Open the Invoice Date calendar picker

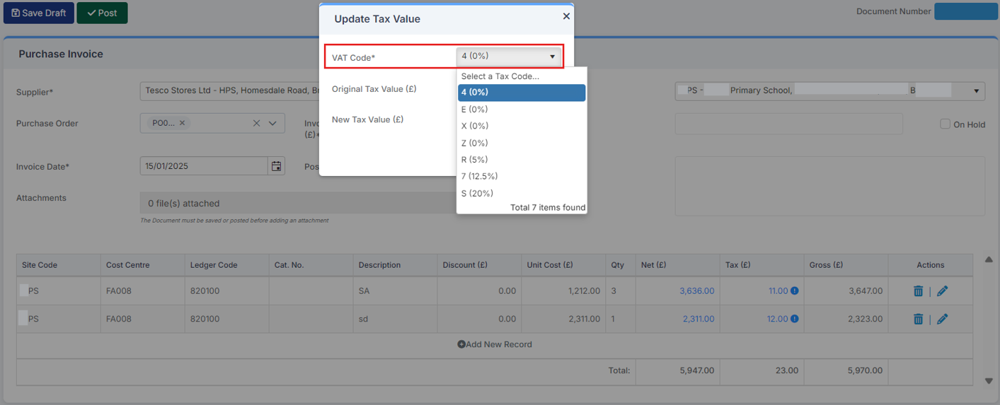click(276, 166)
